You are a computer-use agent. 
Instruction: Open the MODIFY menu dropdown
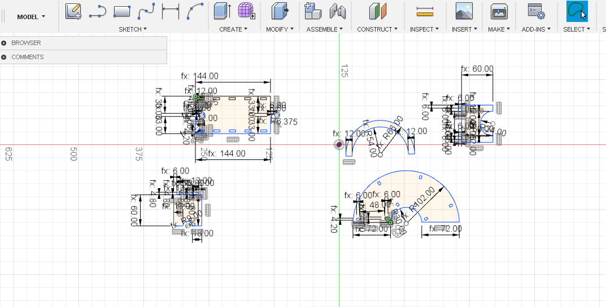(x=280, y=29)
